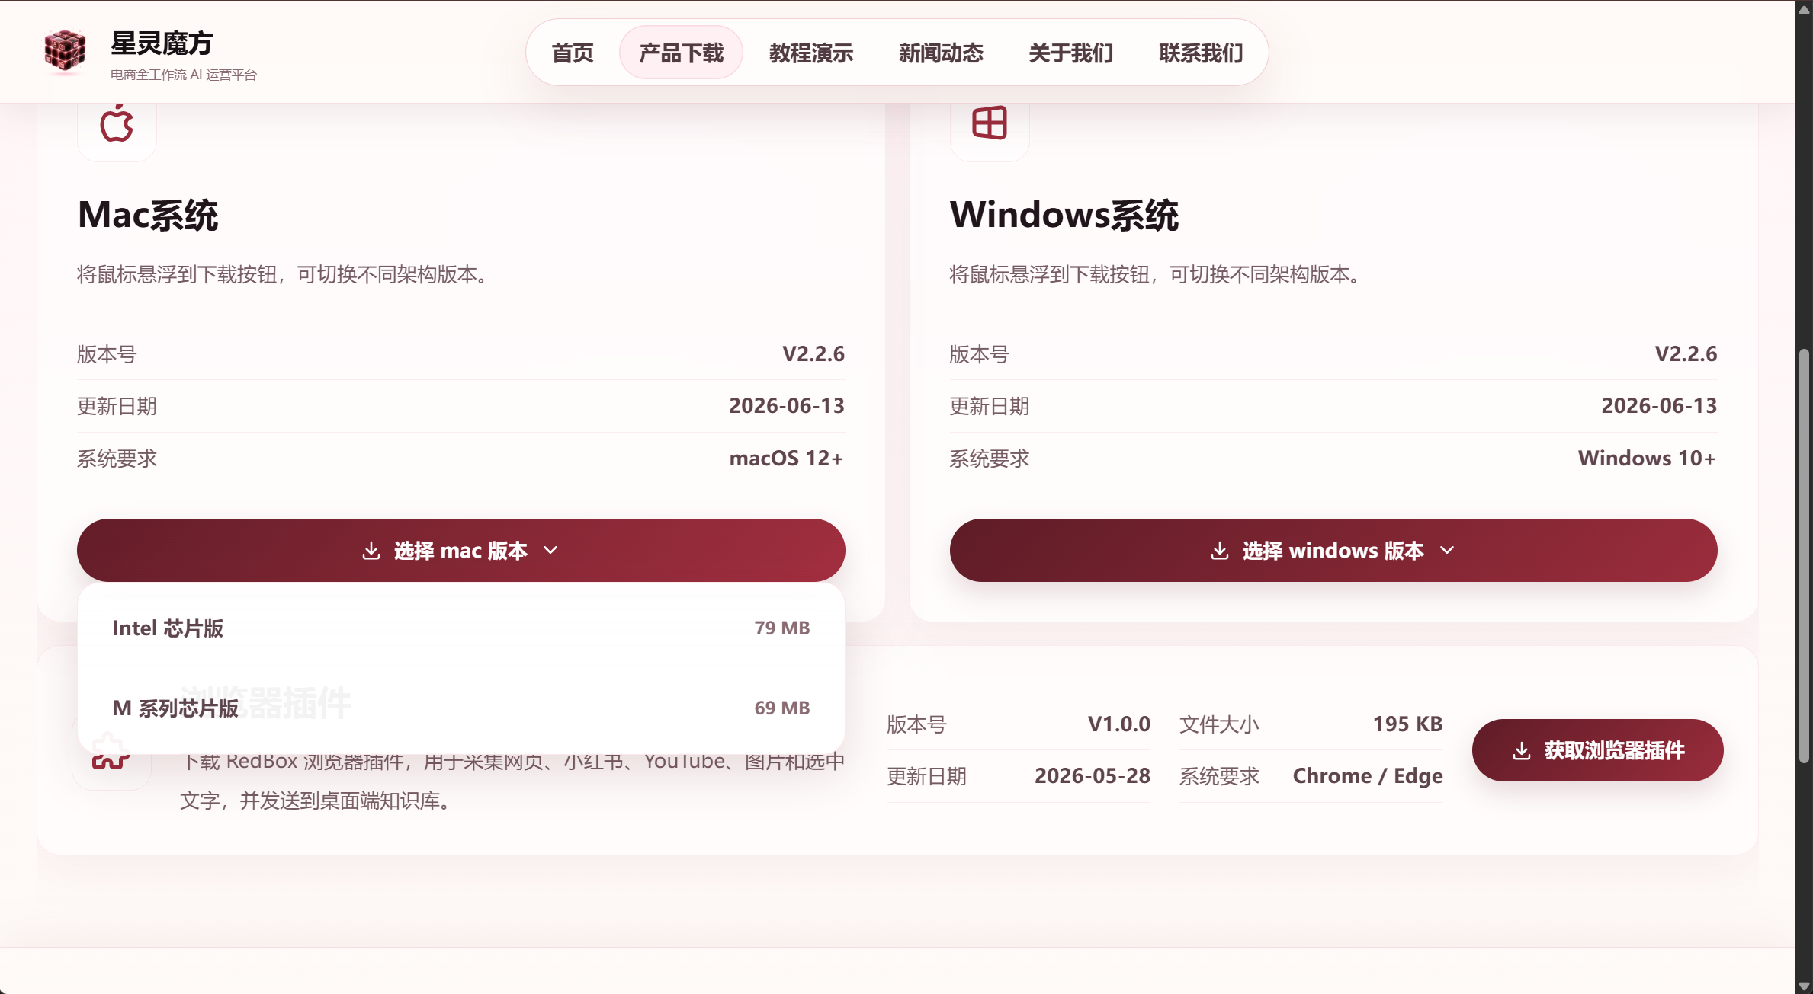Click the page vertical scrollbar thumb
1813x994 pixels.
tap(1803, 556)
